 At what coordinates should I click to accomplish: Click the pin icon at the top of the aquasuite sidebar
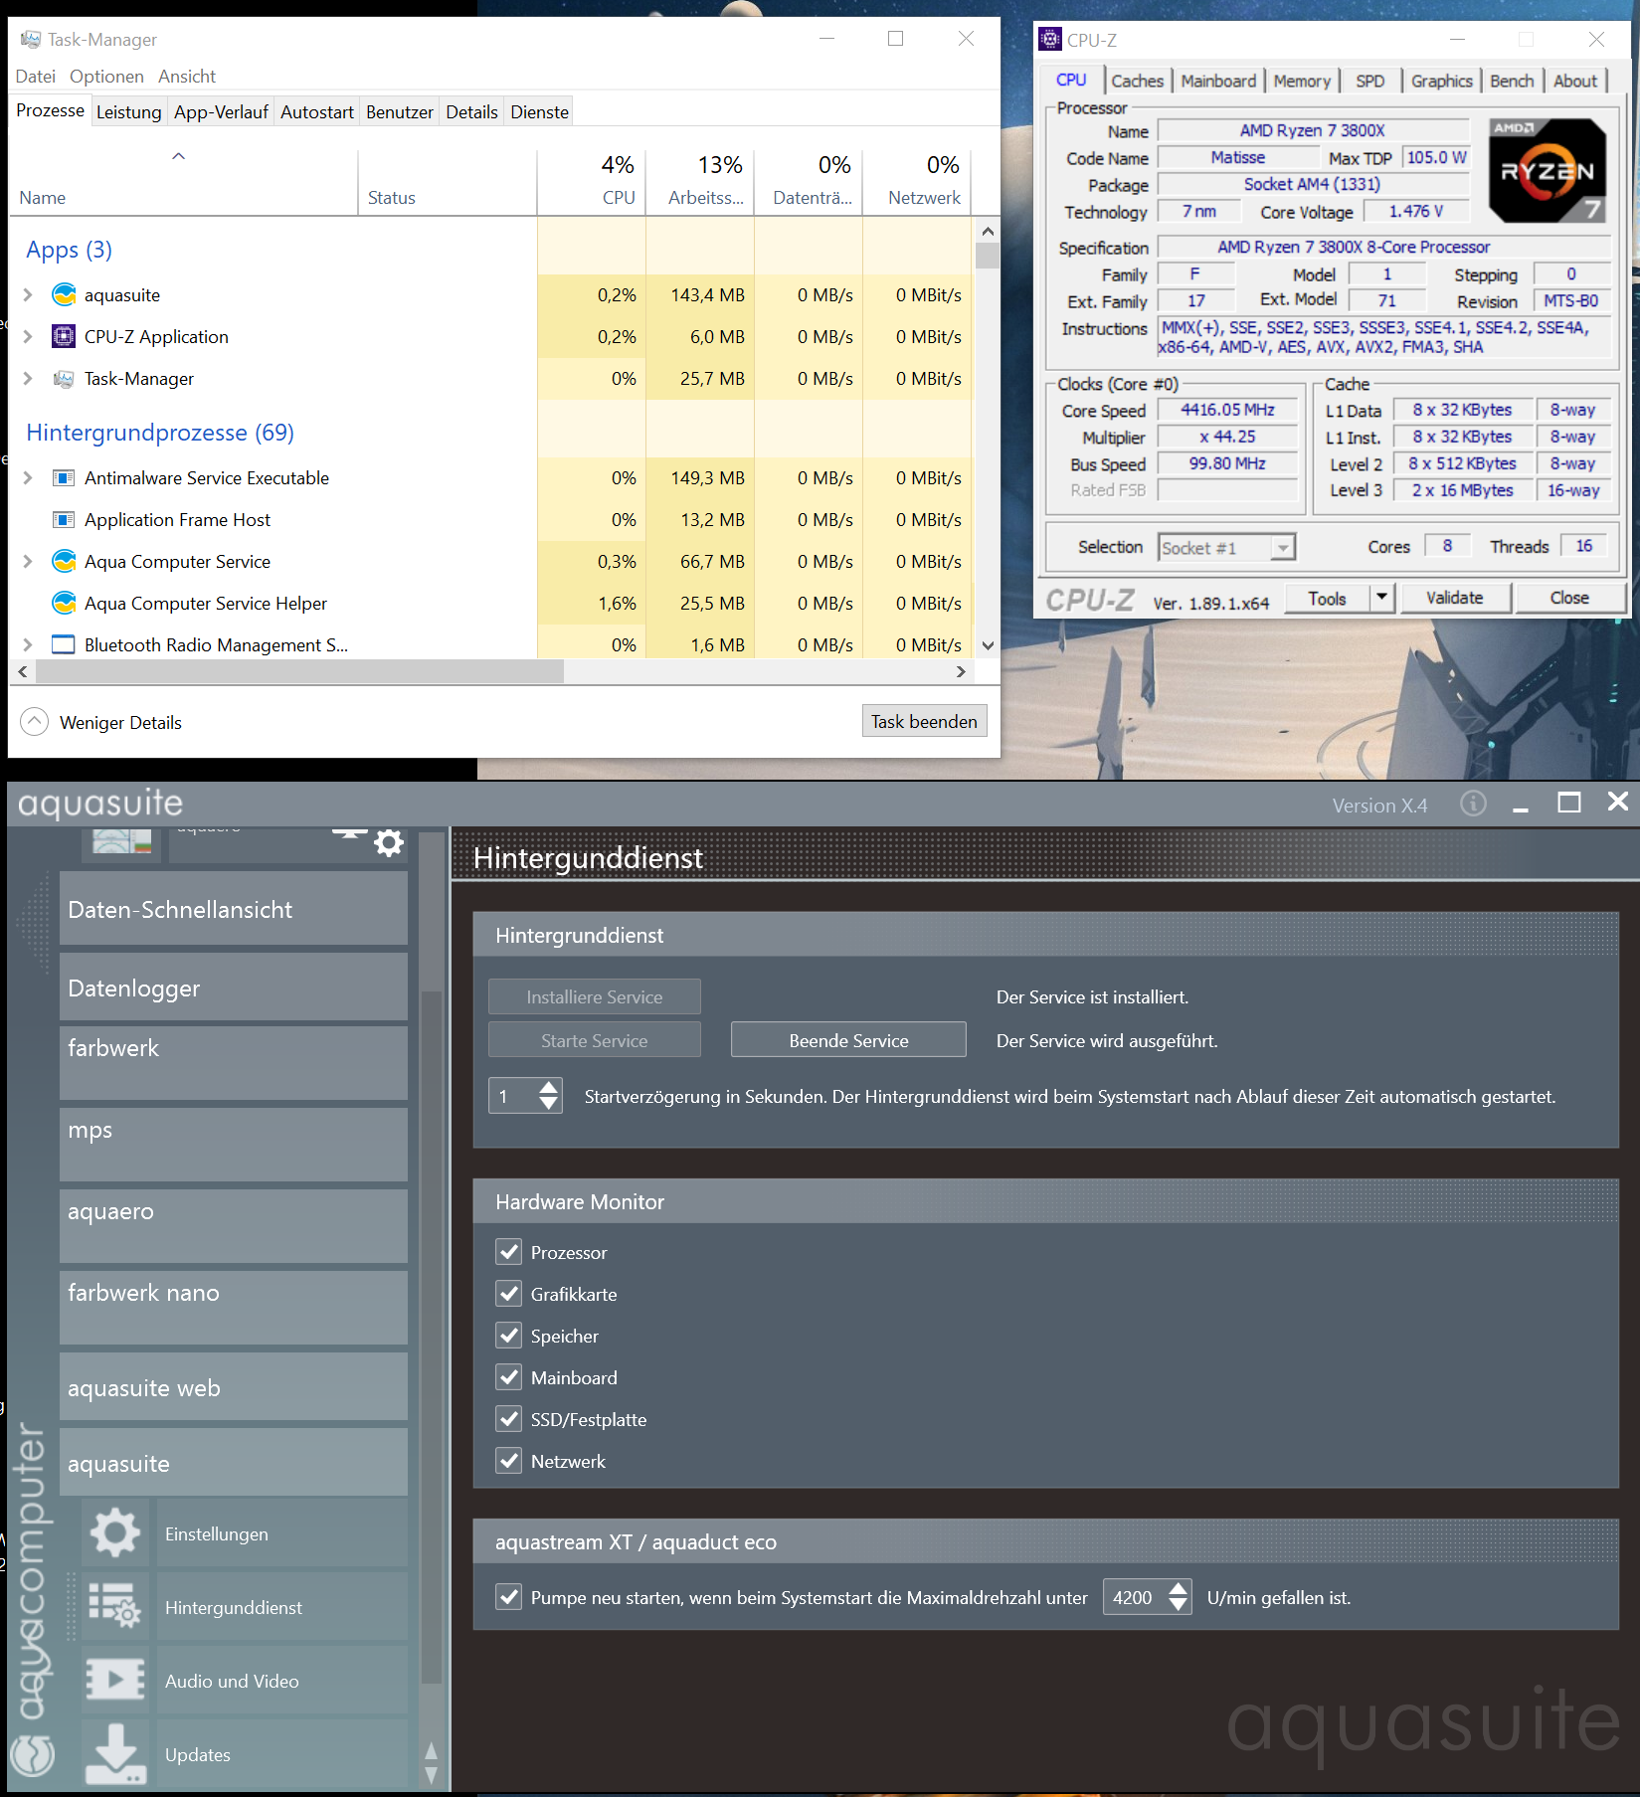[x=349, y=835]
